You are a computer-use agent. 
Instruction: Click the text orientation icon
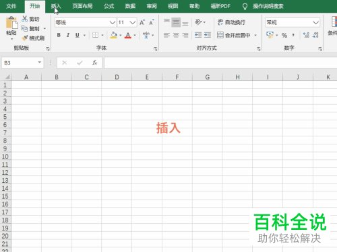[198, 22]
